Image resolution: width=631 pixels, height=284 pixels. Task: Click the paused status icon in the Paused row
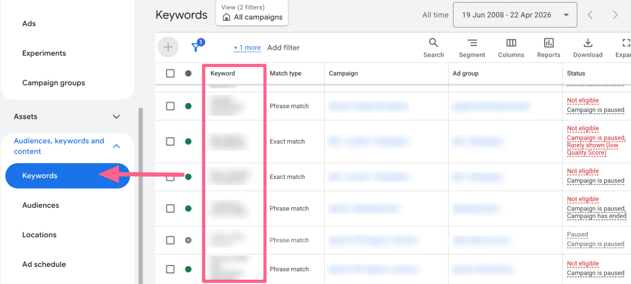pos(188,240)
